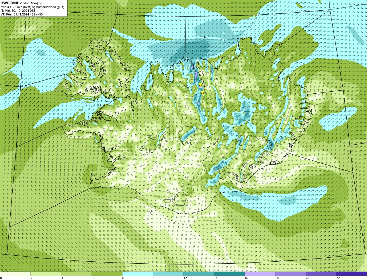Click the 'IT: Mið. 30. 10. 2024 06Z' line
This screenshot has height=280, width=367.
(x=18, y=10)
